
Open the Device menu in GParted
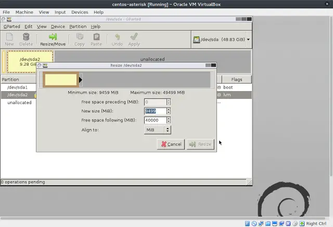[58, 27]
